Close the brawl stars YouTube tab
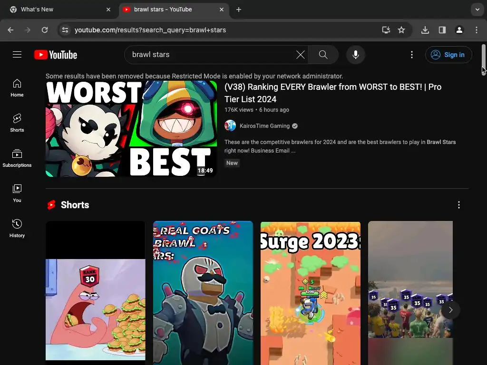Screen dimensions: 487x365 [222, 10]
